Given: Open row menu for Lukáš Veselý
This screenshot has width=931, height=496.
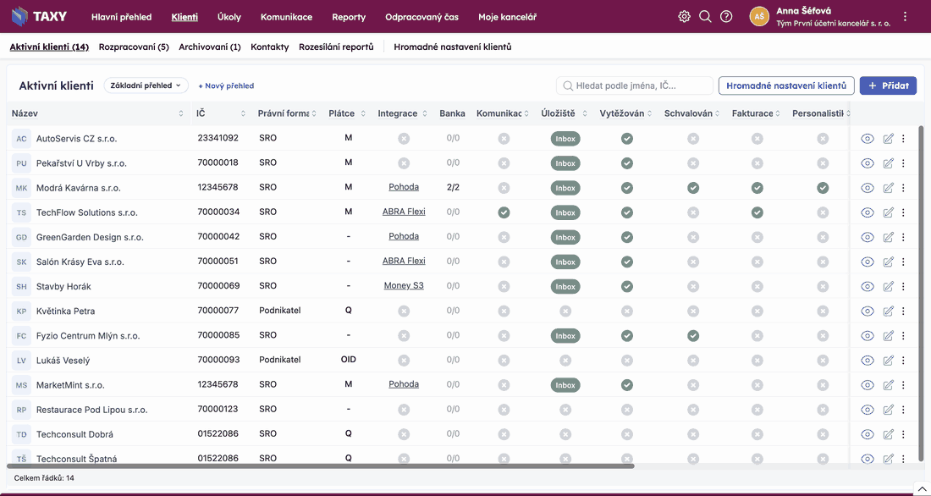Looking at the screenshot, I should [x=903, y=360].
